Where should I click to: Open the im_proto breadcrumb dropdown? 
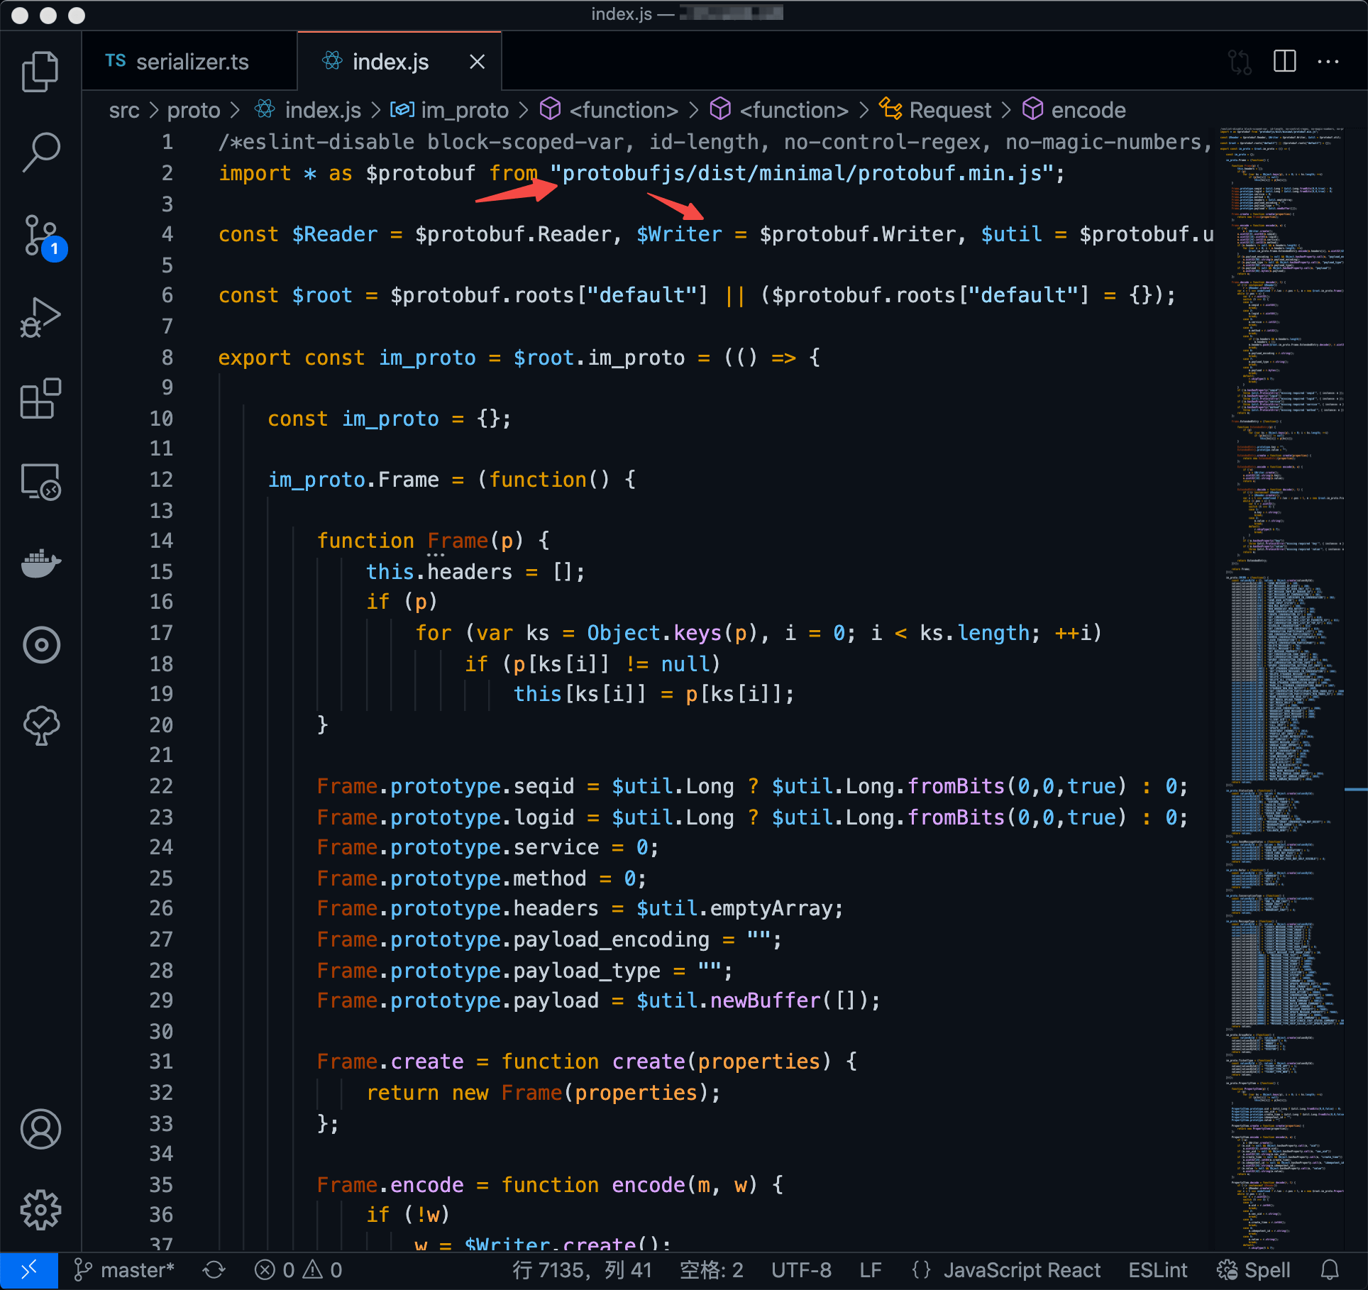[463, 110]
